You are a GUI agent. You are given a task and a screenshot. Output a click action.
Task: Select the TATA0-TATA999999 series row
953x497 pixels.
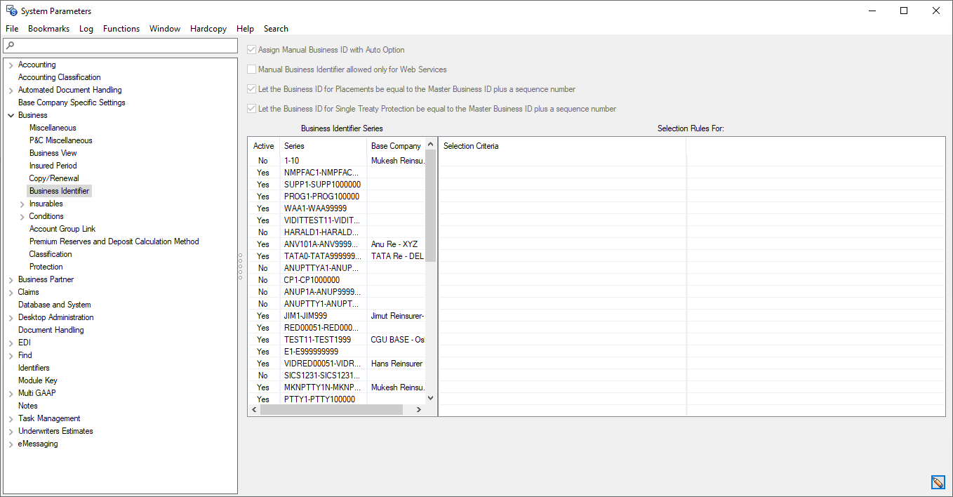(x=323, y=256)
